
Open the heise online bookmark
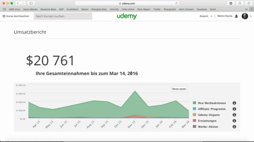click(x=128, y=9)
